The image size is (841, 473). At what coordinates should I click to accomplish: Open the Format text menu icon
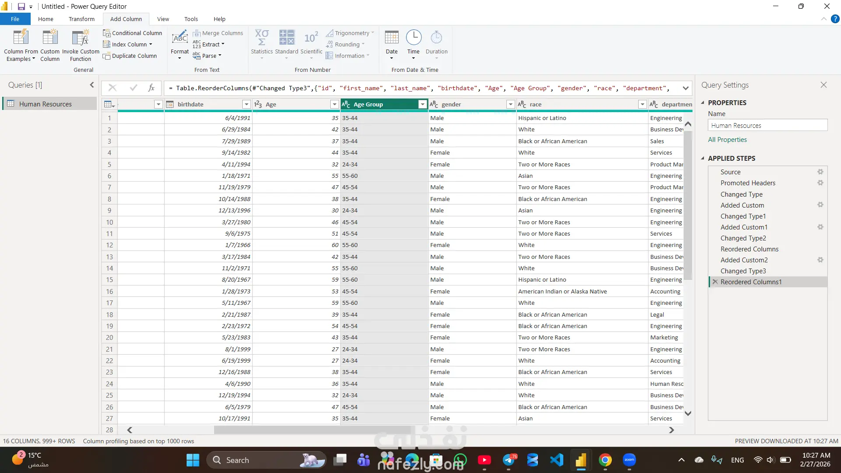[180, 38]
